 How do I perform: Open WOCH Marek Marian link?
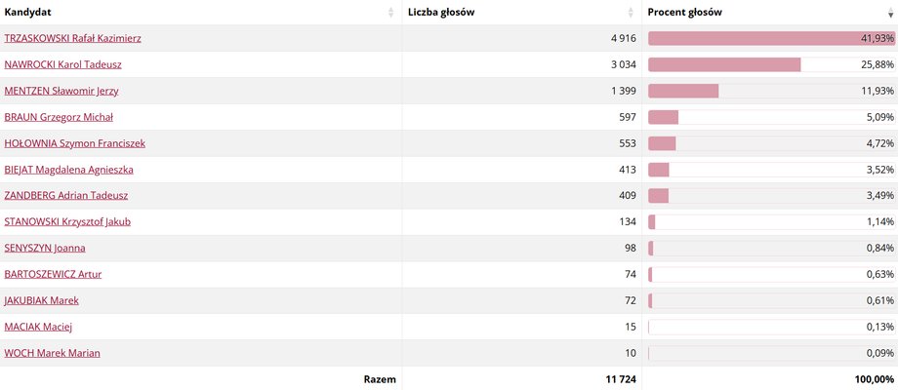click(x=52, y=353)
